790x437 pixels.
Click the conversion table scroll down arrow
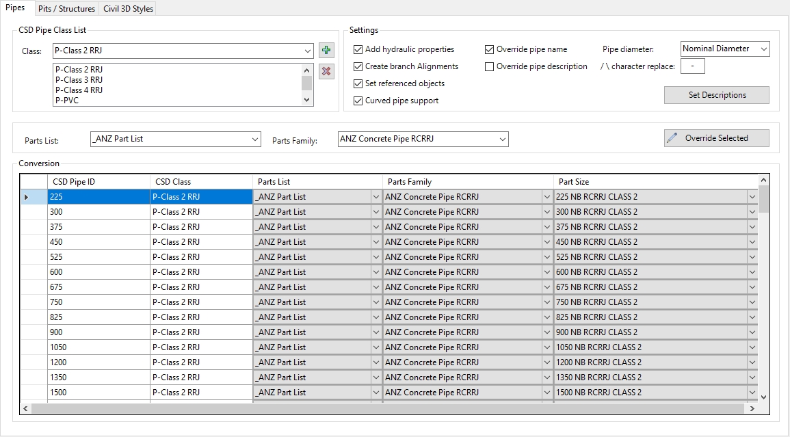coord(763,397)
